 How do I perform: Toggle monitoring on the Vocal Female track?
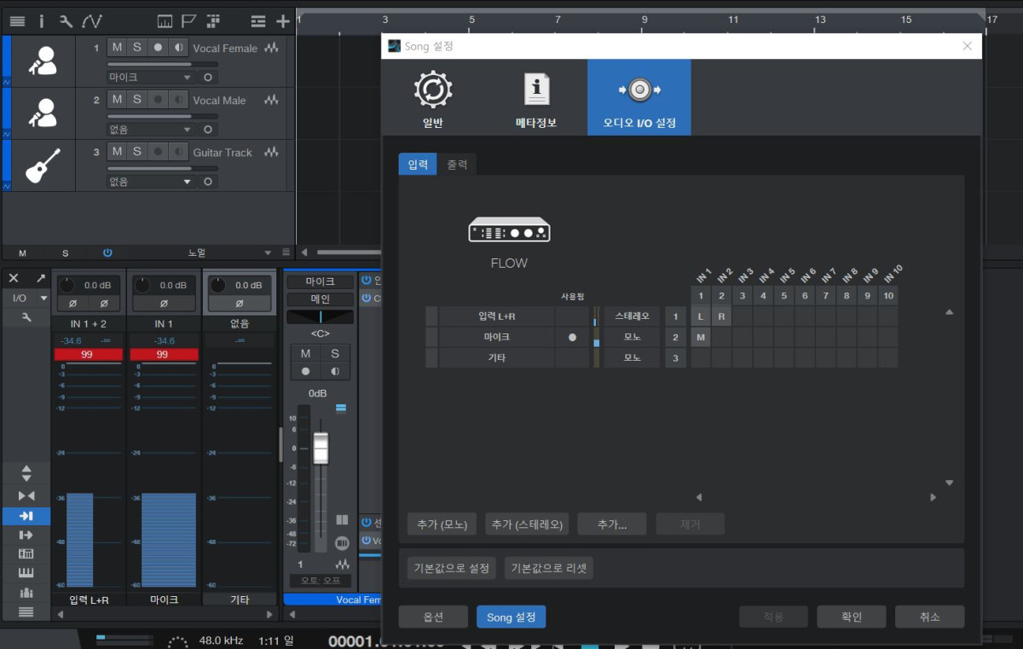(x=177, y=48)
